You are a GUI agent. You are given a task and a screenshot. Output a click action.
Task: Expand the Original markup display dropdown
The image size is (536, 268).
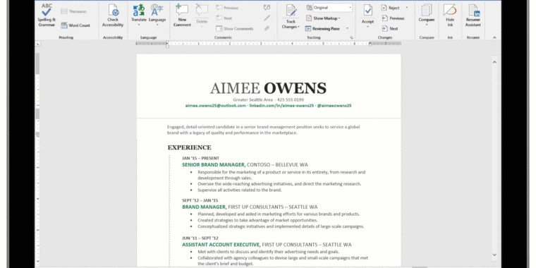350,8
